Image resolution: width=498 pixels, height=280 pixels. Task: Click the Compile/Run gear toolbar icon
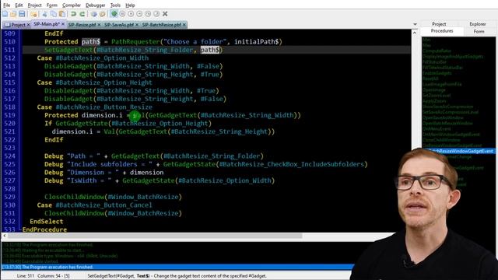pyautogui.click(x=93, y=14)
